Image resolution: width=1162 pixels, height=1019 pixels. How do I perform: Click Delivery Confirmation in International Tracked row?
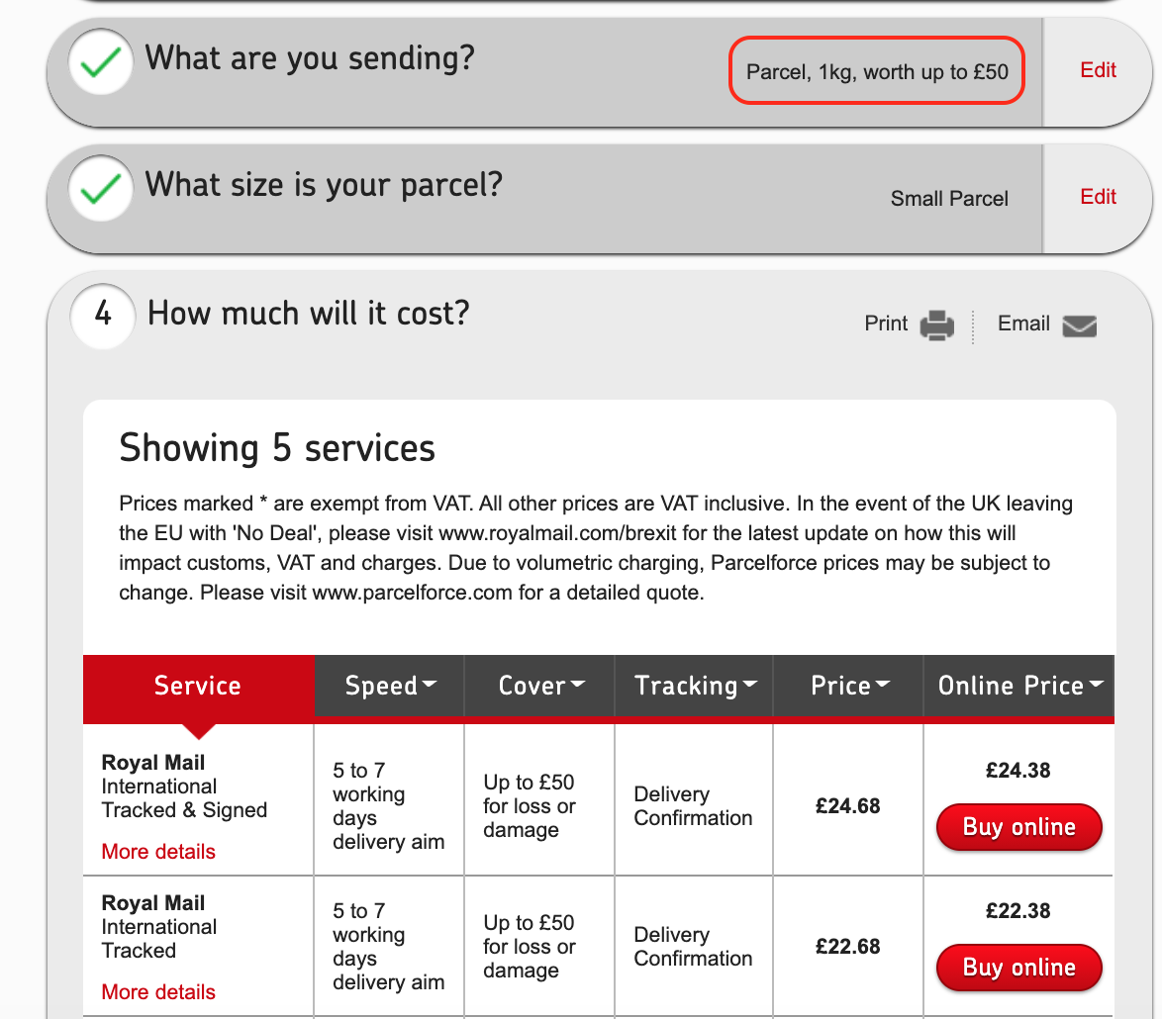693,947
